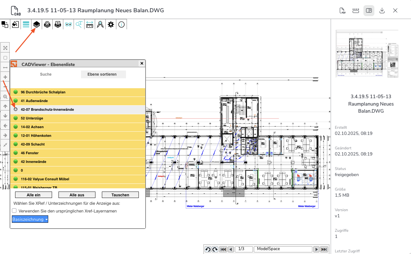This screenshot has width=411, height=254.
Task: Show info via the circled i icon
Action: (121, 24)
